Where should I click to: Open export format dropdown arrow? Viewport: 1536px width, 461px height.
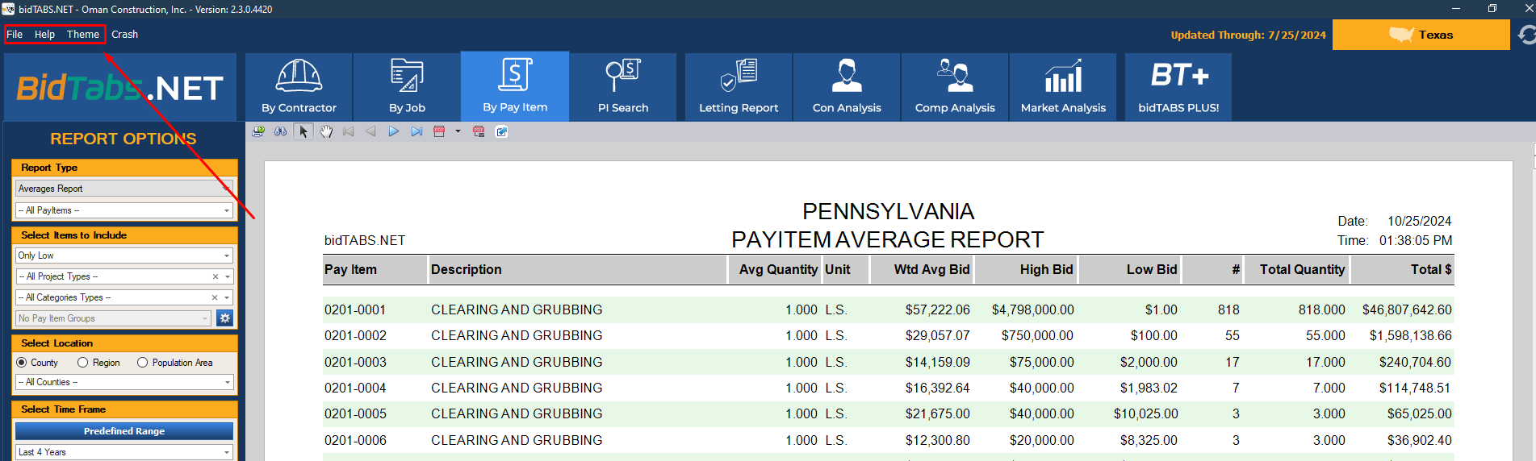coord(458,131)
